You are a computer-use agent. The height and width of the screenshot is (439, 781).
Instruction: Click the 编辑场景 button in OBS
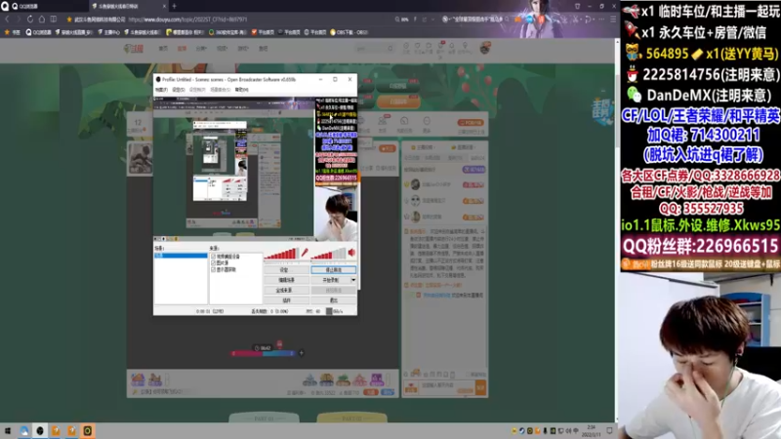click(286, 280)
